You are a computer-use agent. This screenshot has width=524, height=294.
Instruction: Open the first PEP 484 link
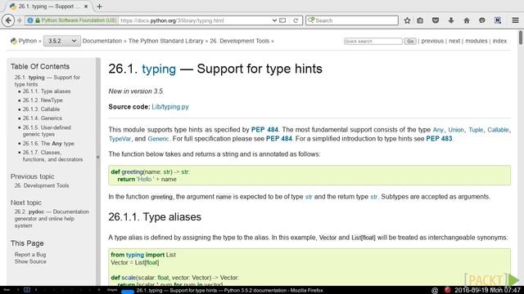point(264,130)
